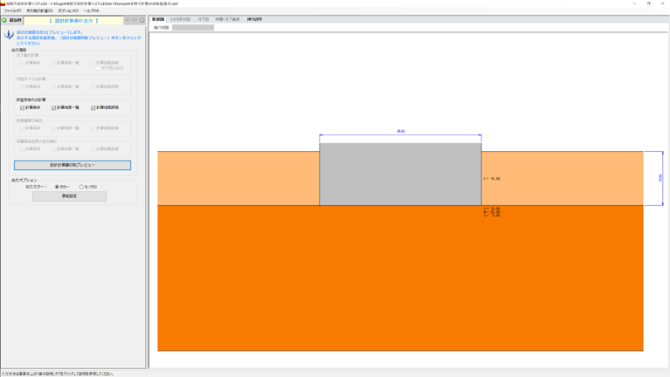Toggle 計算結果一覧 under 沈下量の計算
The image size is (670, 377).
pyautogui.click(x=66, y=63)
